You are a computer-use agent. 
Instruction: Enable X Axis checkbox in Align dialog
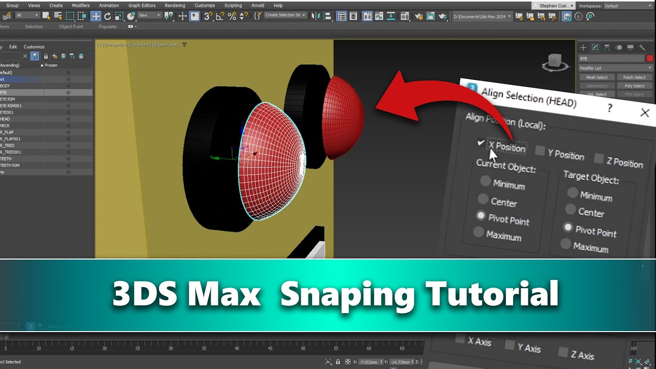[x=460, y=339]
